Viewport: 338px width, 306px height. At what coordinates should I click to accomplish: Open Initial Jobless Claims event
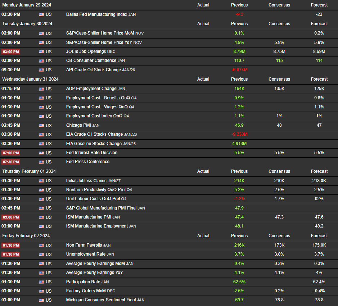[x=93, y=181]
